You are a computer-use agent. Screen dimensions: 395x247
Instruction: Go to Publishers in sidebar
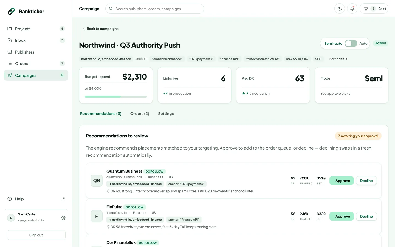[x=36, y=52]
